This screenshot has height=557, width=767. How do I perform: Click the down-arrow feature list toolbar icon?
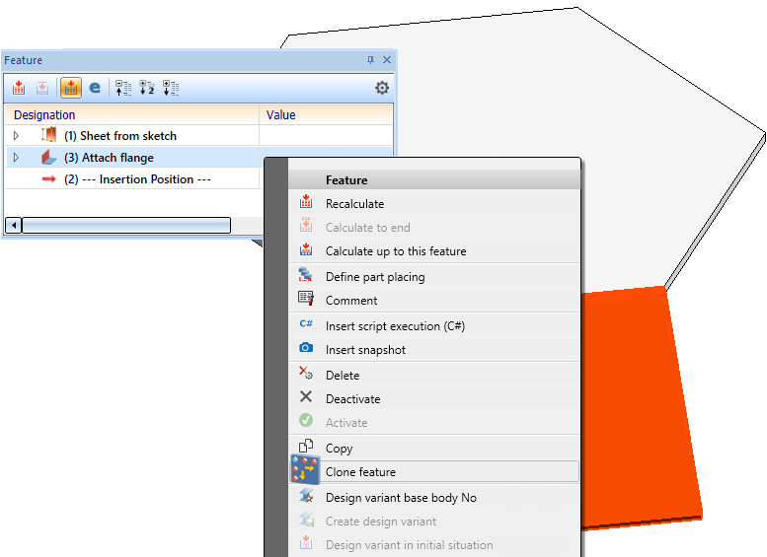[x=171, y=88]
